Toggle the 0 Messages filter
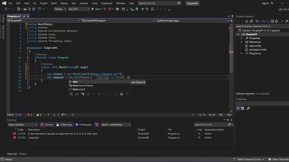This screenshot has width=289, height=162. pos(84,125)
